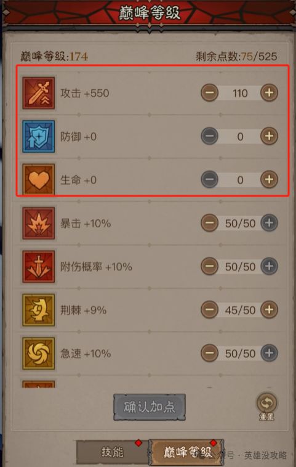
Task: Add a point to Life (生命)
Action: tap(269, 180)
